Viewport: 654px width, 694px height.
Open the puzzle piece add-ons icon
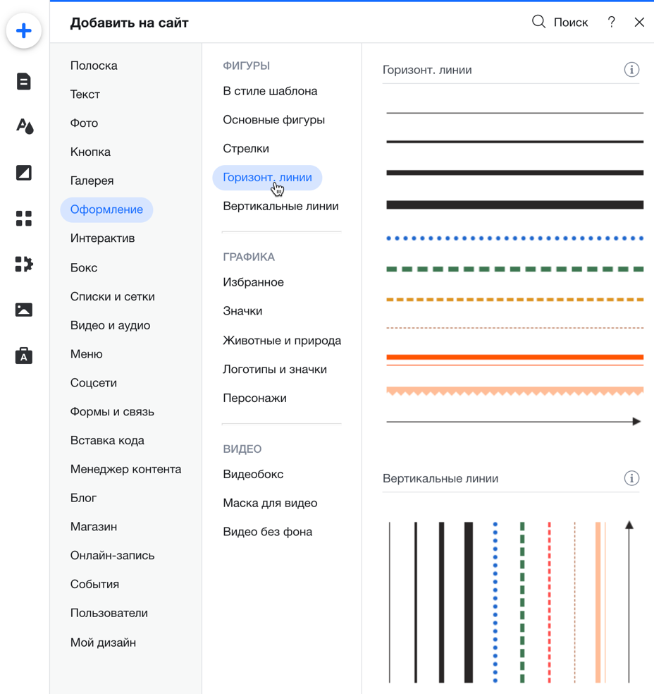point(24,264)
